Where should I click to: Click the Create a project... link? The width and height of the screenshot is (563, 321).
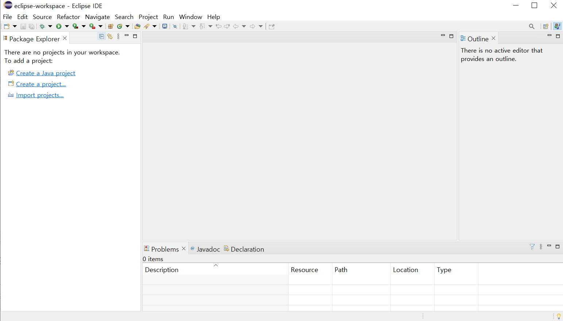41,84
